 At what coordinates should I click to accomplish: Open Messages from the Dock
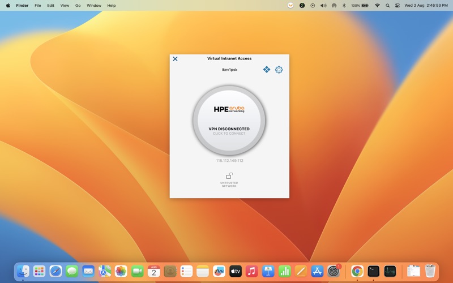(72, 271)
